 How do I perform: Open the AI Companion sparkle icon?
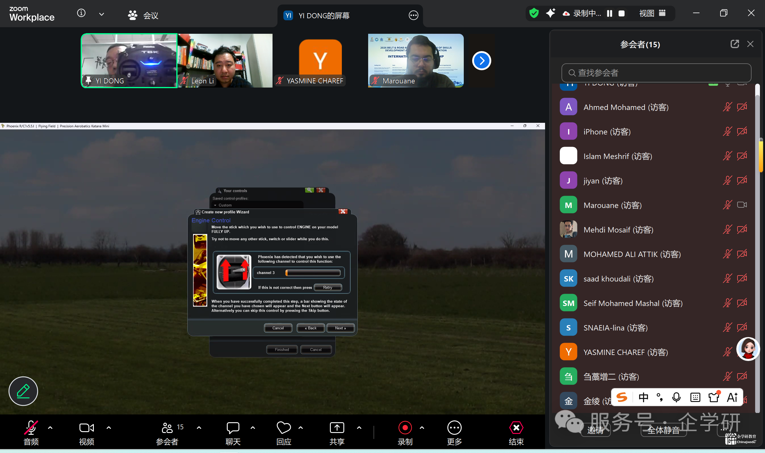(550, 13)
